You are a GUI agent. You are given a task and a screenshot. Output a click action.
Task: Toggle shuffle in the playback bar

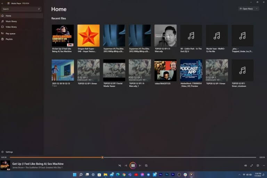point(120,166)
